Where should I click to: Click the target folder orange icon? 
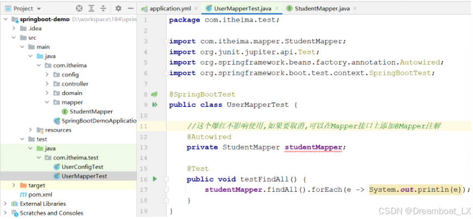pyautogui.click(x=23, y=185)
